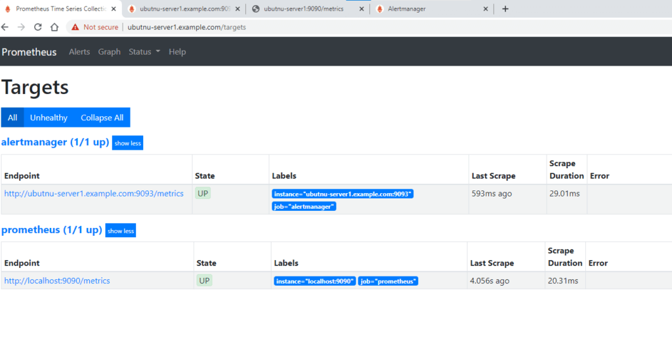Switch to ubutnu-server1.example.com:909 tab
Viewport: 672px width, 337px height.
184,9
